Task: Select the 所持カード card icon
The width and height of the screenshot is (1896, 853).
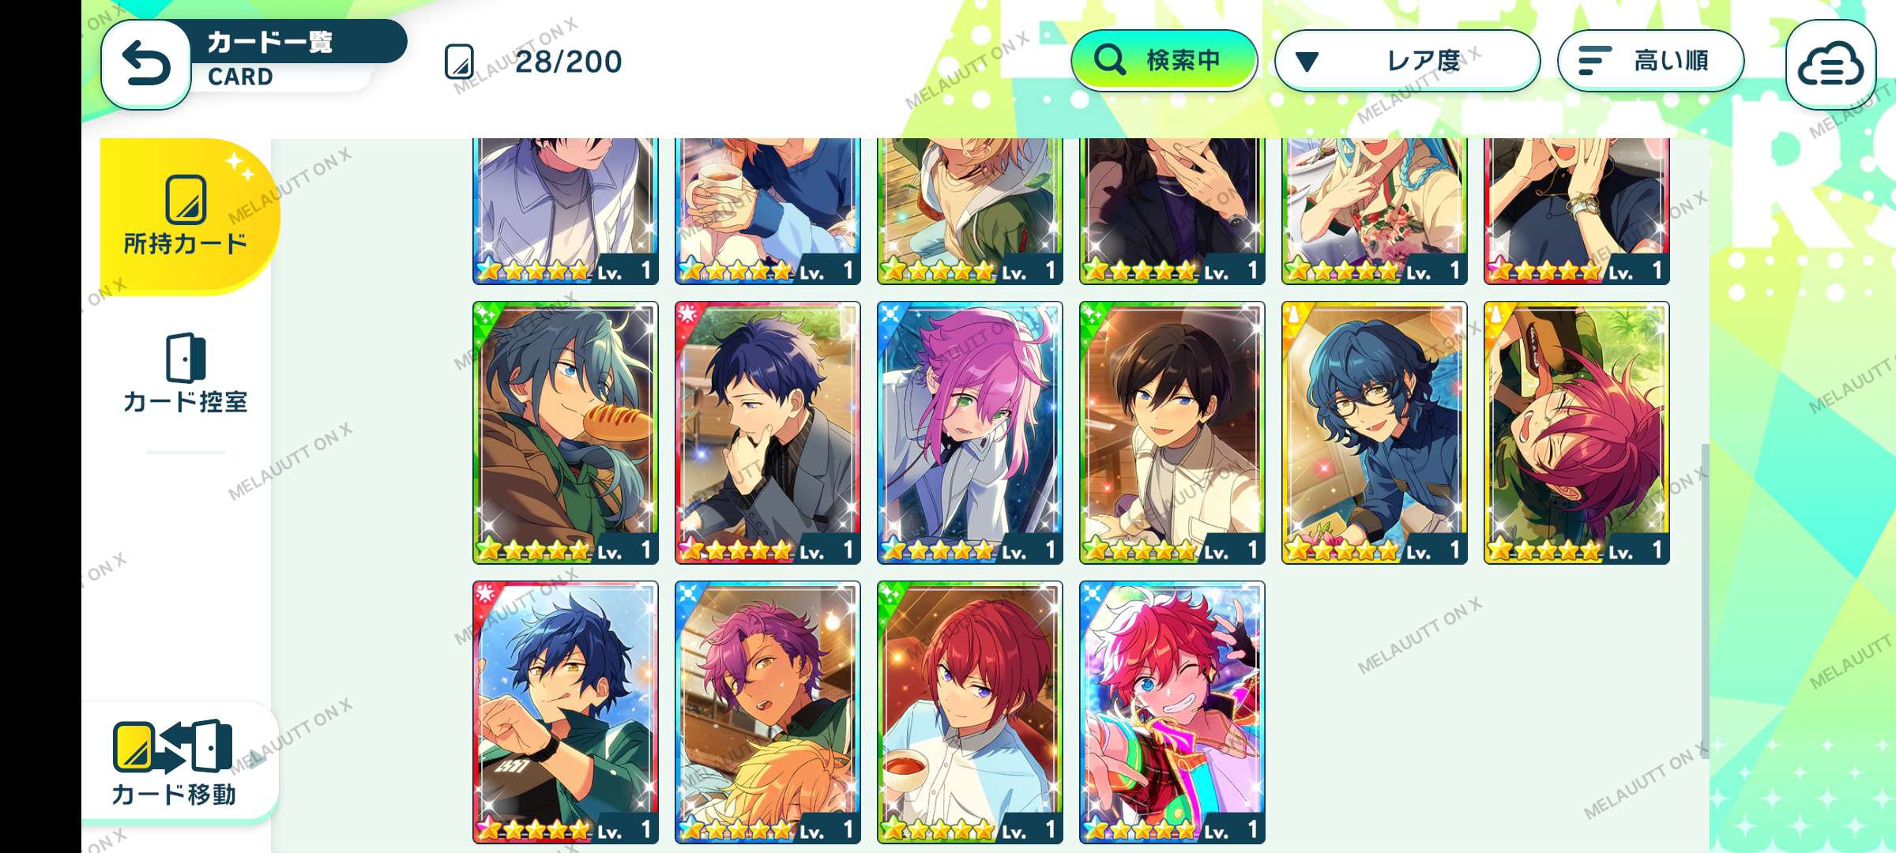Action: pyautogui.click(x=186, y=200)
